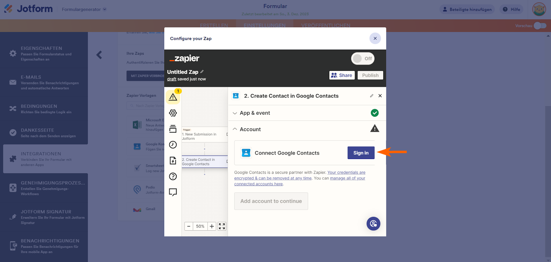Open the floating help chat bubble
The image size is (551, 262).
(x=373, y=224)
